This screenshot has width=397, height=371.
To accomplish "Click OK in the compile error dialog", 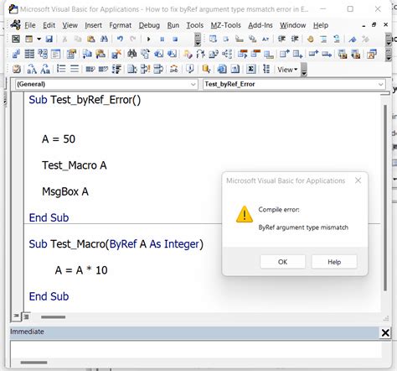I will [282, 262].
